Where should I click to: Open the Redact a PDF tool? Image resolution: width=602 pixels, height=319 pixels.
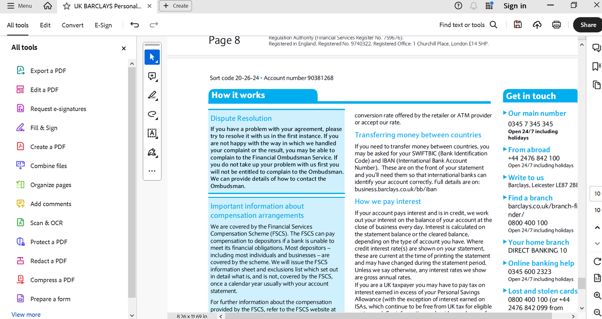pos(48,261)
